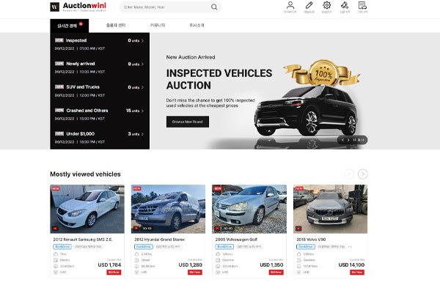Click the steering icon on Grand Starex card
Screen dimensions: 440x293
[136, 272]
